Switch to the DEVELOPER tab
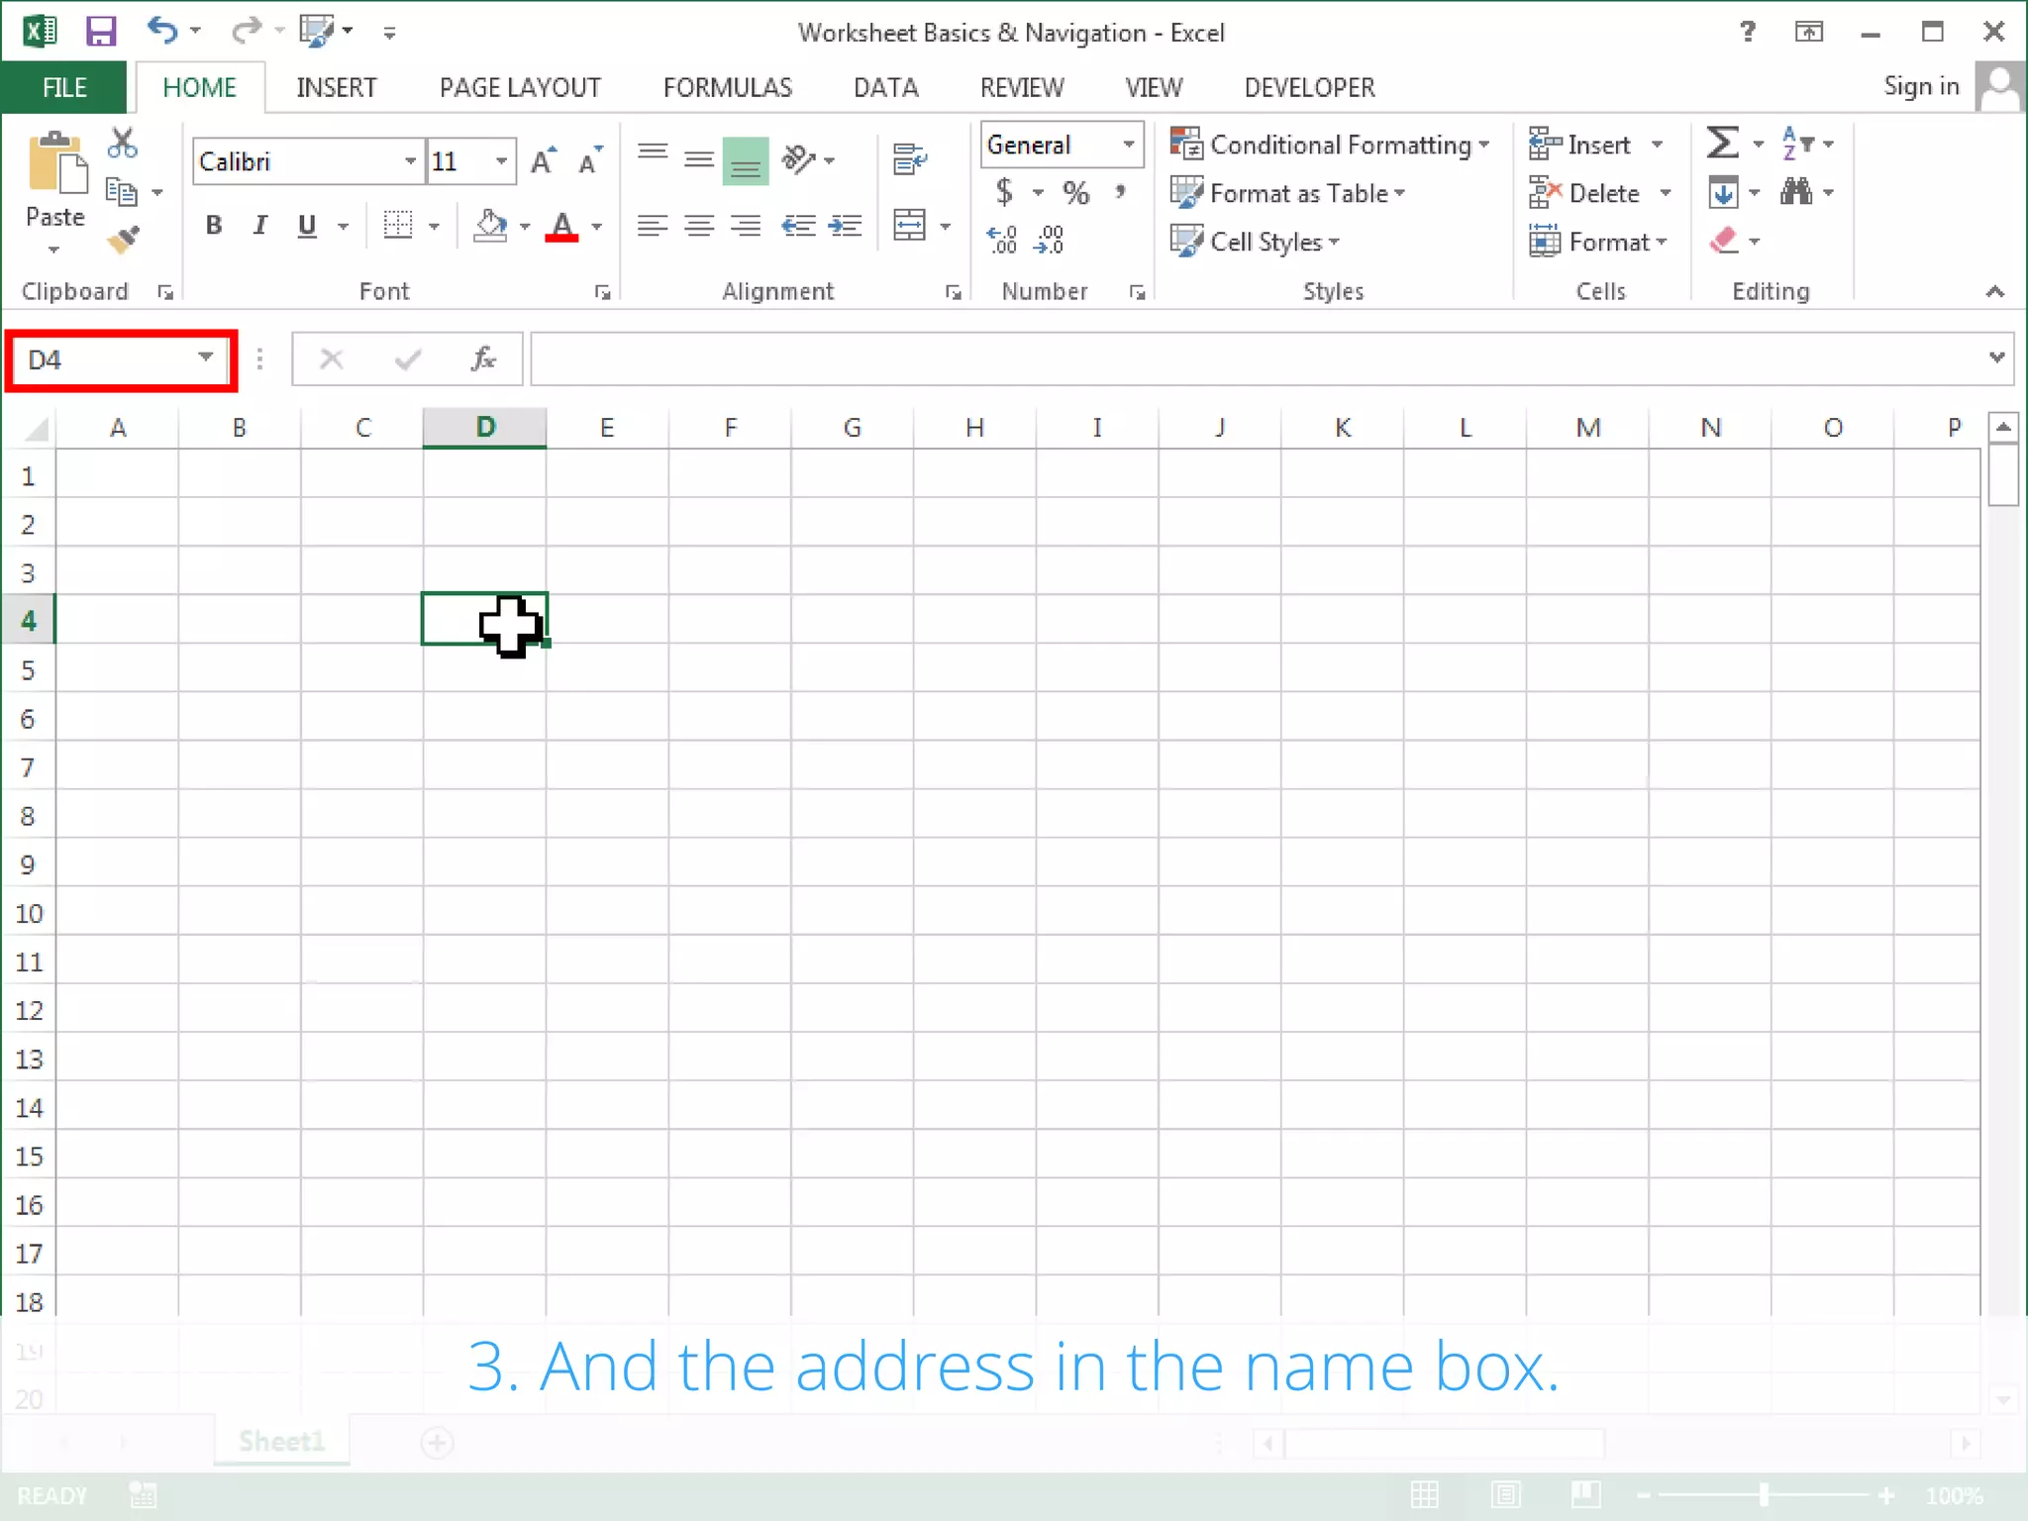Viewport: 2028px width, 1521px height. coord(1309,87)
